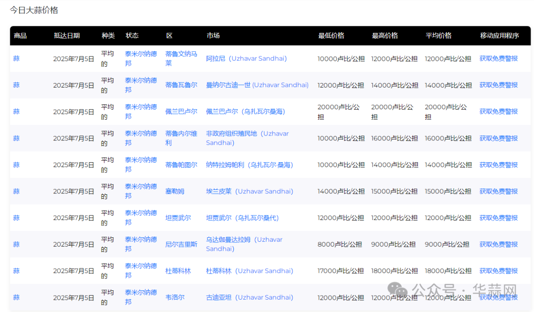Screen dimensions: 534x312
Task: Open 泰米尔纳德邦 state link in 坦贾武尔 row
Action: [140, 218]
